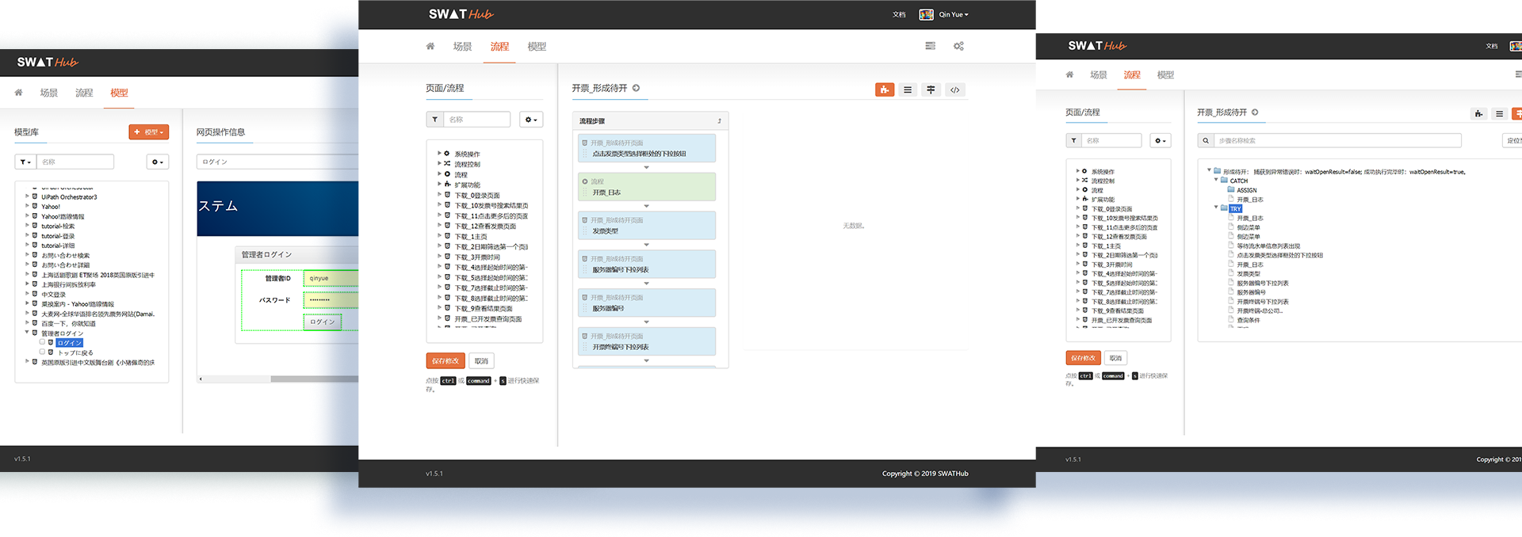Open the 场景 tab in the 模型库 window

coord(49,93)
